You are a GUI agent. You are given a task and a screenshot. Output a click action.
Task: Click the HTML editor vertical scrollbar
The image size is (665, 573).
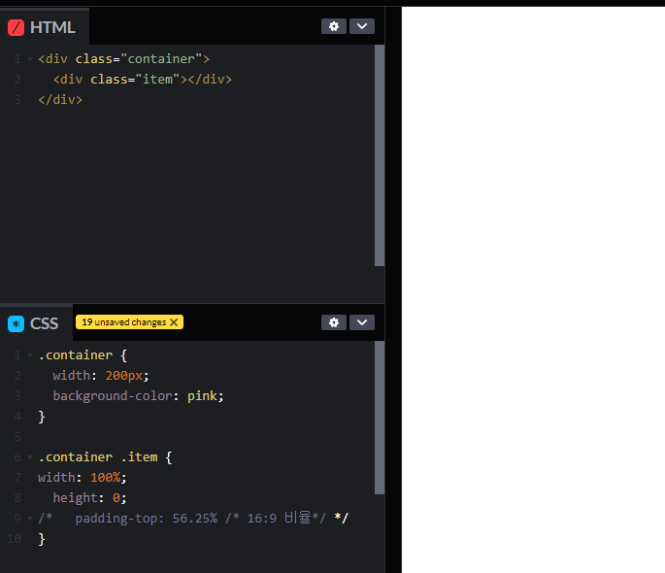tap(380, 155)
